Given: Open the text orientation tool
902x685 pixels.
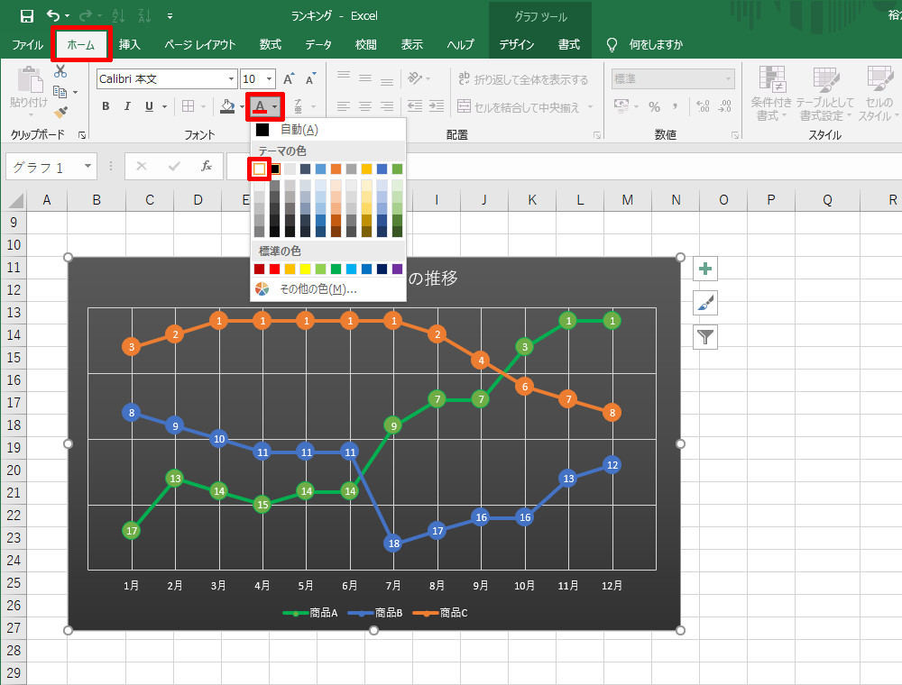Looking at the screenshot, I should point(415,78).
